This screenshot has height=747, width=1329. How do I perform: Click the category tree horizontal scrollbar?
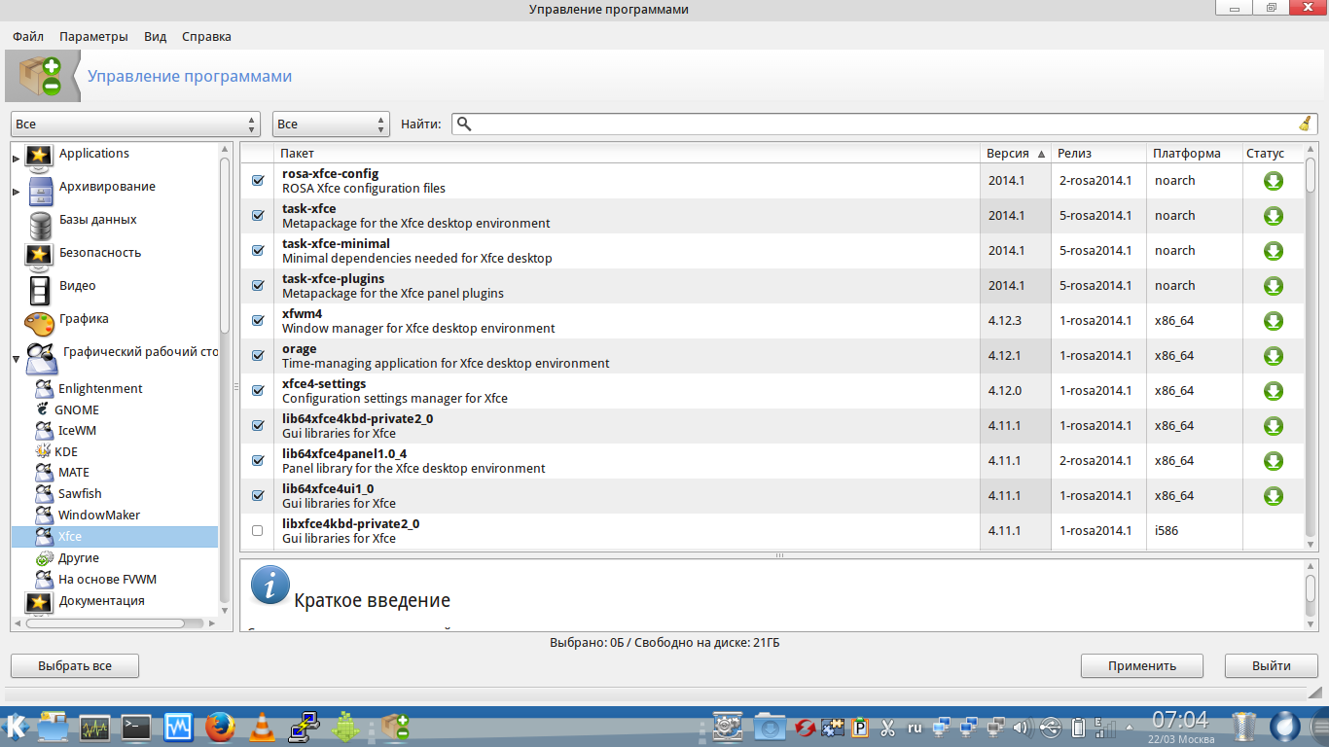pyautogui.click(x=105, y=622)
